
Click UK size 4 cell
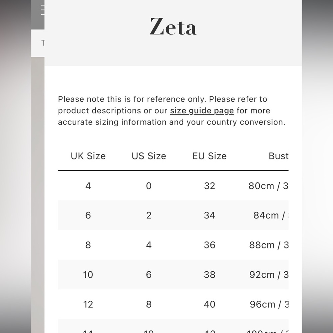88,186
